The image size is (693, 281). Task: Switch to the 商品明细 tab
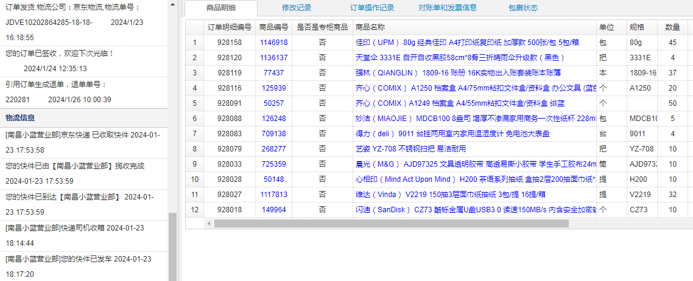coord(220,8)
